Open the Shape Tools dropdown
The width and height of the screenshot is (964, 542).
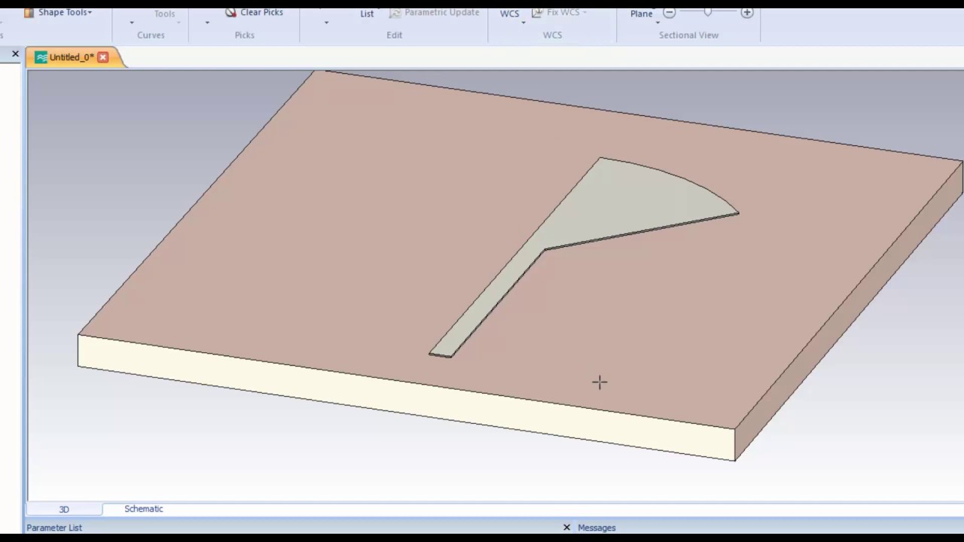(58, 13)
